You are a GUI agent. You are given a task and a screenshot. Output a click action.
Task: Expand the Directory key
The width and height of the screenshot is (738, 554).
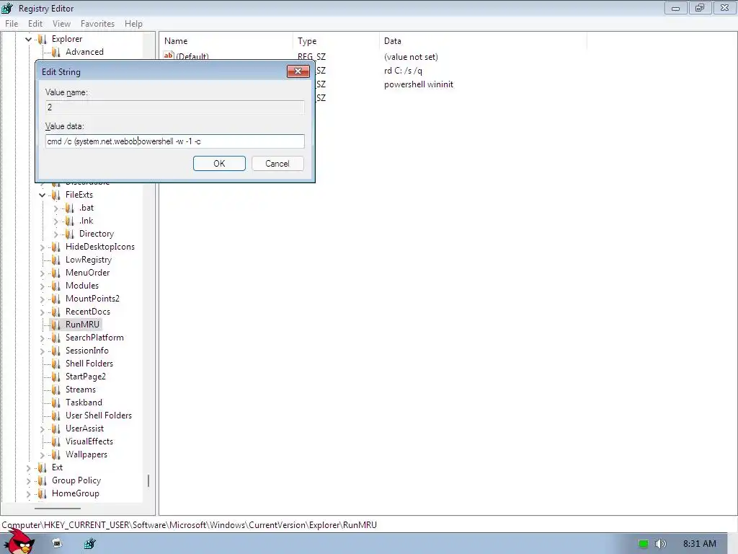tap(55, 234)
